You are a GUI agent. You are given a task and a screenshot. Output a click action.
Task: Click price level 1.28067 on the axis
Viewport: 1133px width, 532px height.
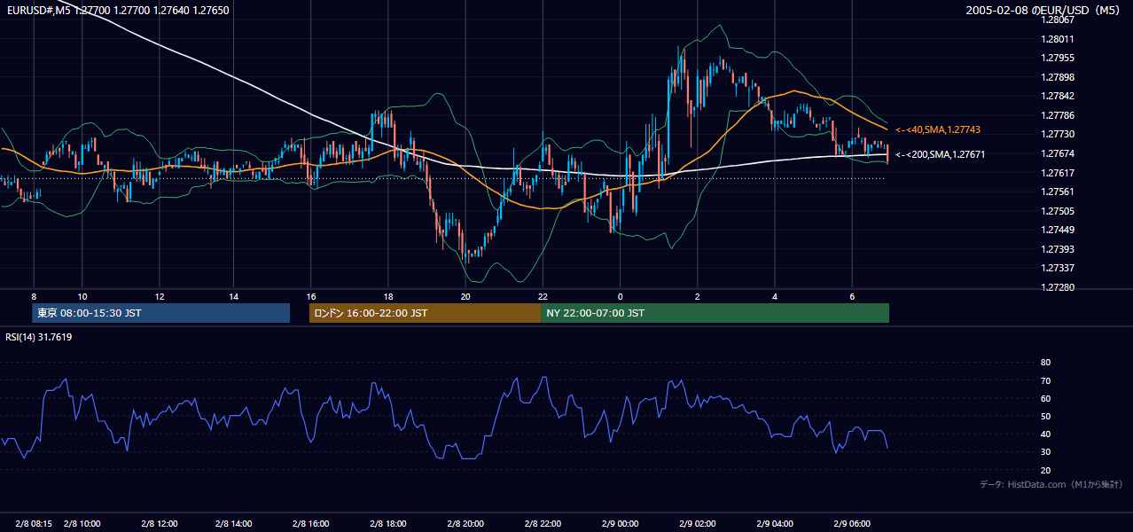coord(1058,20)
